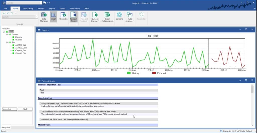The width and height of the screenshot is (257, 133).
Task: Toggle the Graph view button
Action: (53, 17)
